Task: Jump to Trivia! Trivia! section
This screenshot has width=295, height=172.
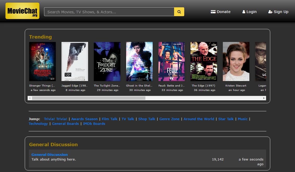Action: (x=56, y=119)
